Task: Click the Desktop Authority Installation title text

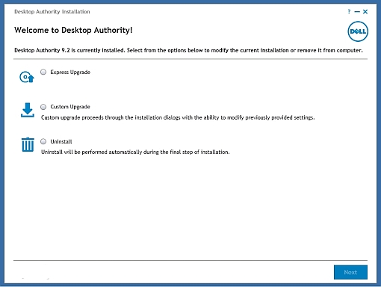Action: 52,12
